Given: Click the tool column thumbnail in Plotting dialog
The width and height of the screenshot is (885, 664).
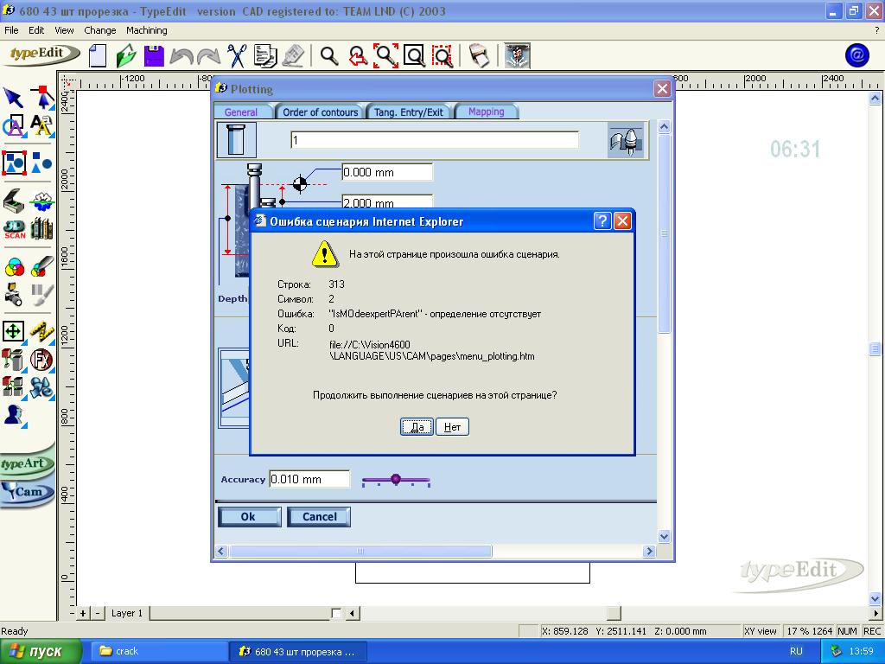Looking at the screenshot, I should pos(237,140).
